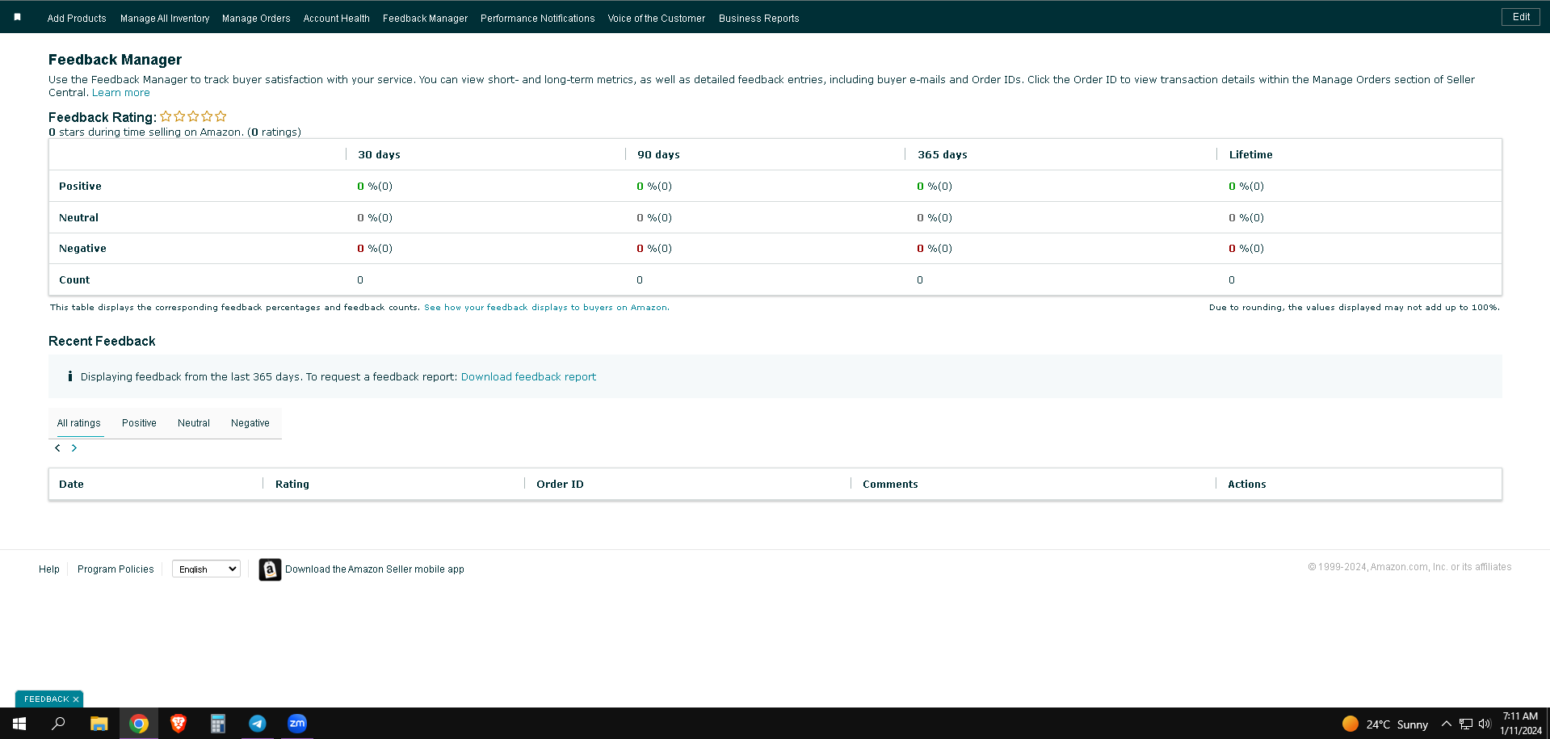Click the Help footer link
The height and width of the screenshot is (739, 1550).
(49, 569)
